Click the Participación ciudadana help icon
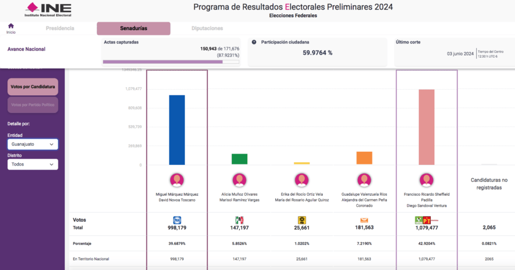Image resolution: width=515 pixels, height=270 pixels. pyautogui.click(x=253, y=42)
